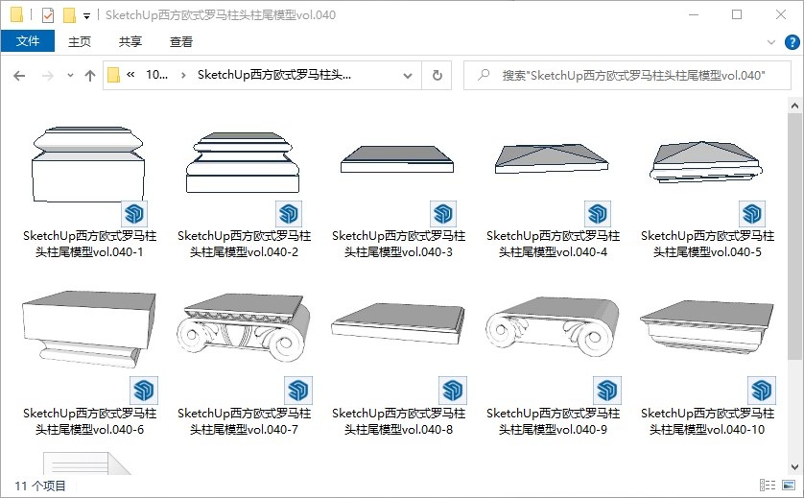
Task: Click the file name label vol.040-7
Action: (x=244, y=421)
